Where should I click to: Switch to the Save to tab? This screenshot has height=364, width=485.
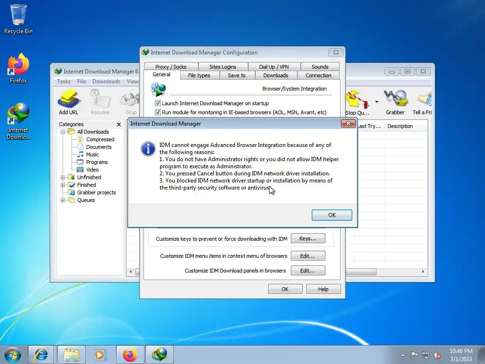tap(237, 75)
